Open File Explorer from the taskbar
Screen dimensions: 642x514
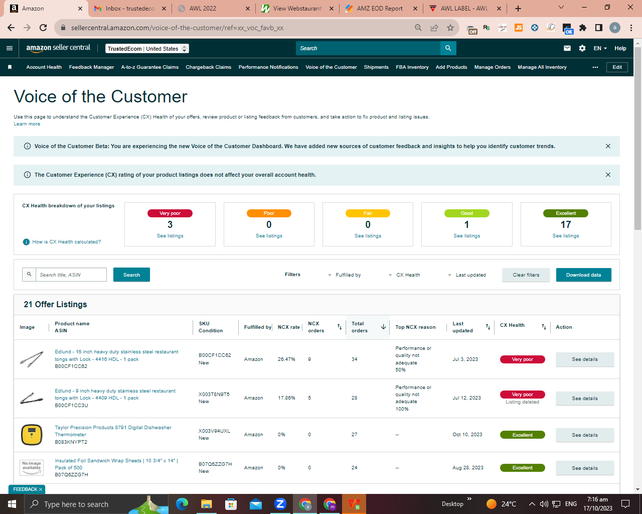[206, 504]
